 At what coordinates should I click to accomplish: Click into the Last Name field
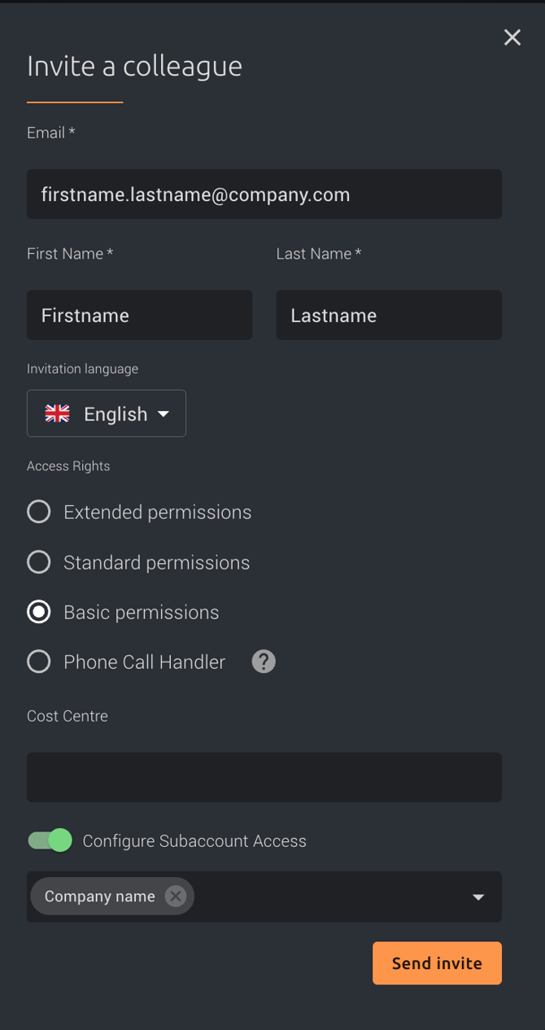tap(389, 315)
